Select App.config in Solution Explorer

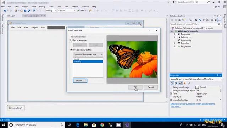pyautogui.click(x=186, y=40)
